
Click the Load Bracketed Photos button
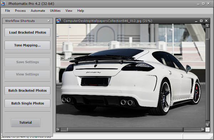[27, 32]
